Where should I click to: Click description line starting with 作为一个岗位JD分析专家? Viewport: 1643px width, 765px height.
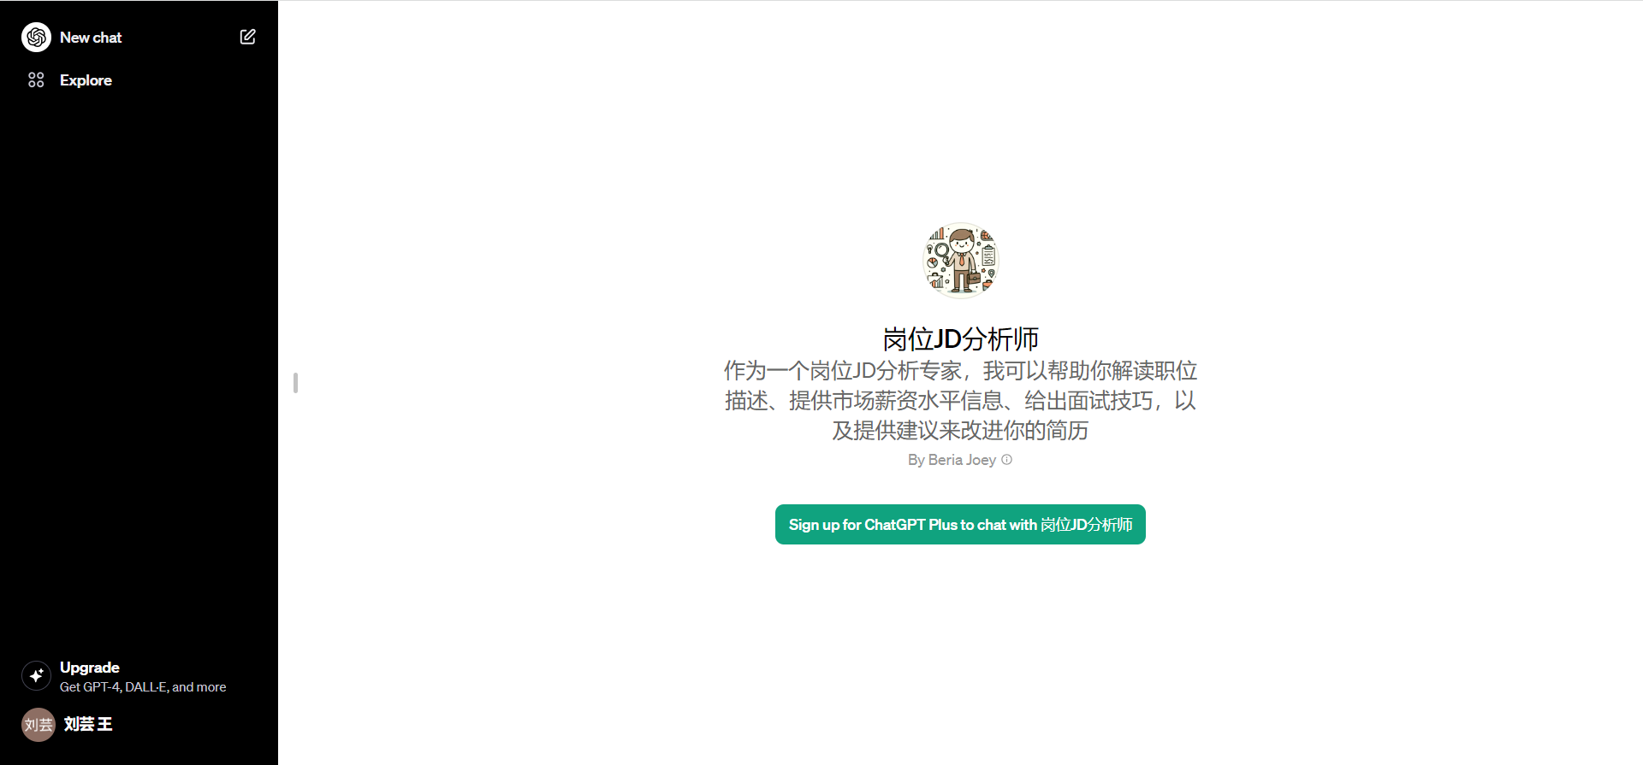(x=960, y=371)
